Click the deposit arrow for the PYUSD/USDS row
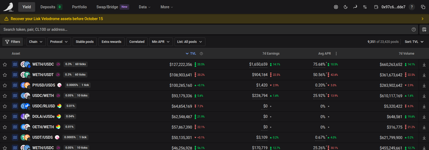 click(x=424, y=85)
